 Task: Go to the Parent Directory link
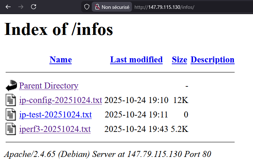(49, 86)
